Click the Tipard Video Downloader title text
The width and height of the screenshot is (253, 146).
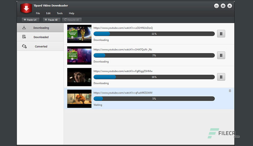(x=51, y=6)
